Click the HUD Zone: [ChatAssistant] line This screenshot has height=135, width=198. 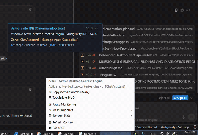45,40
